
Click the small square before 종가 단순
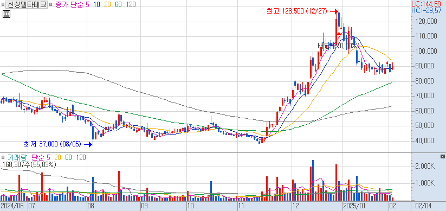[x=50, y=4]
